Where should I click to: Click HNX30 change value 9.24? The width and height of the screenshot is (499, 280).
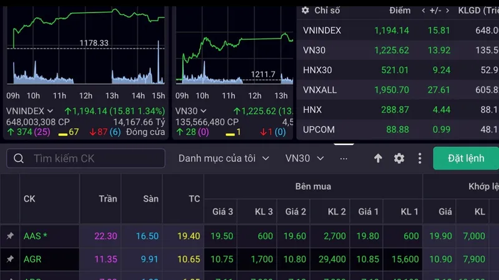(442, 70)
